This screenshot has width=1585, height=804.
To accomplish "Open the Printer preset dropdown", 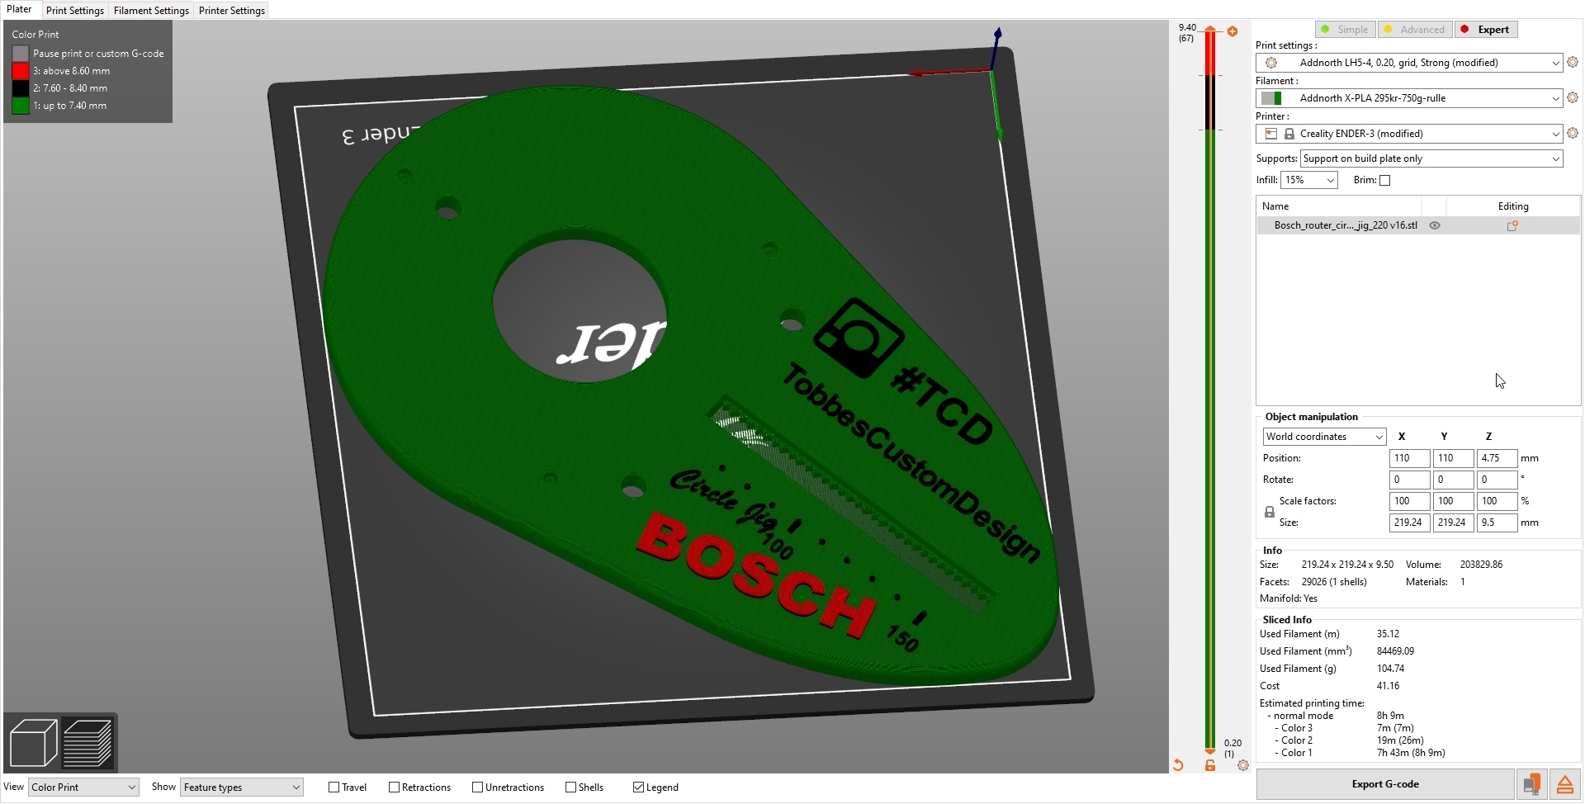I will [1409, 134].
